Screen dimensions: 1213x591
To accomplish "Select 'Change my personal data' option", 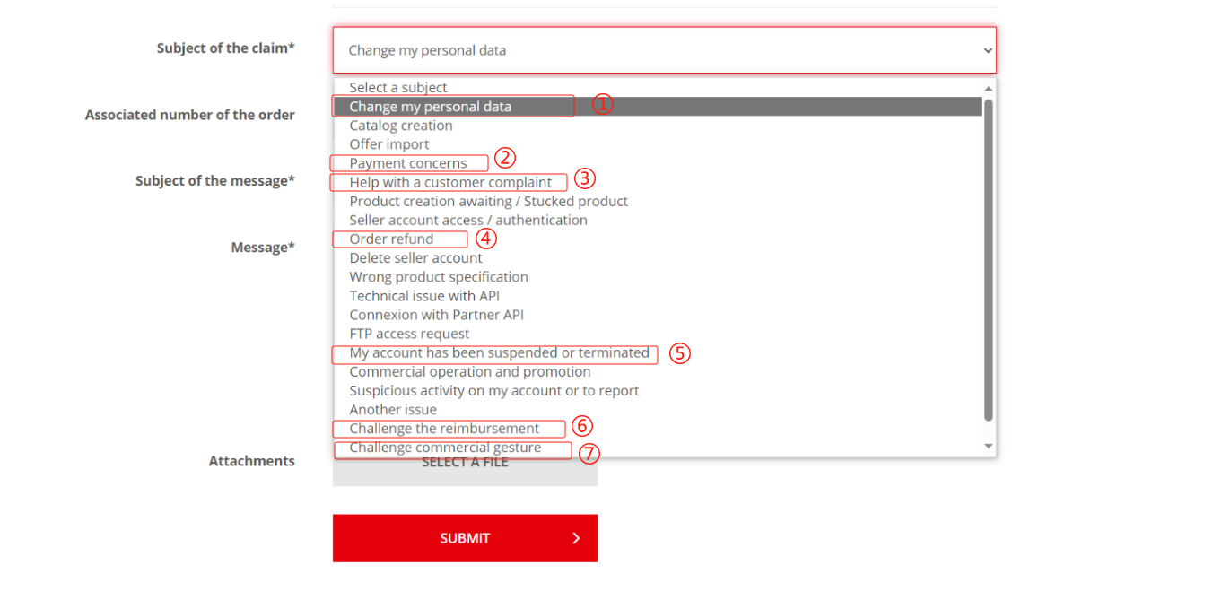I will click(430, 107).
